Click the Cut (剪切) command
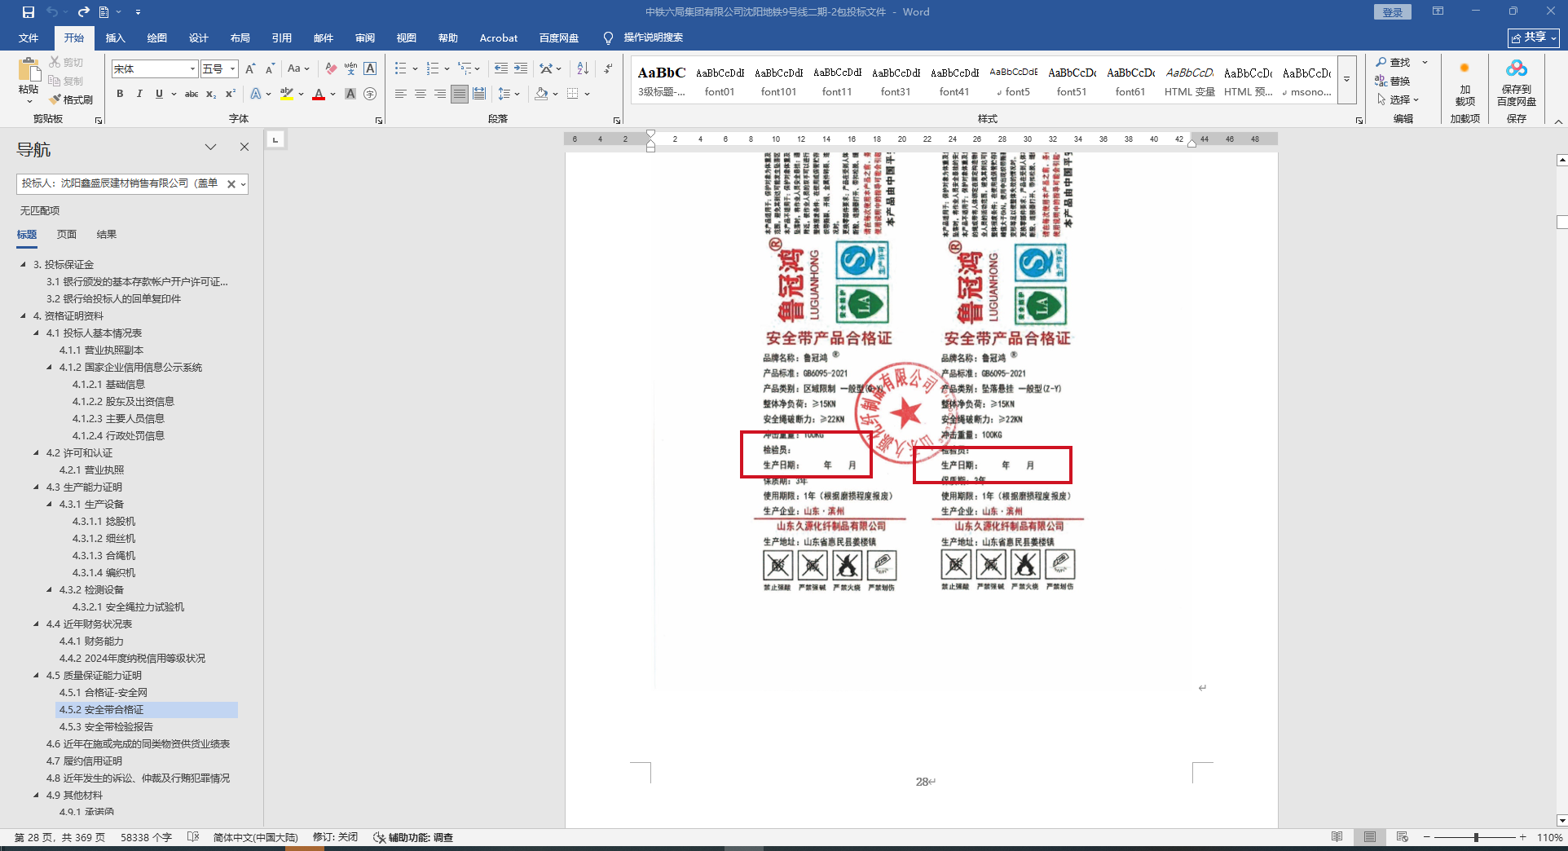The width and height of the screenshot is (1568, 851). pos(66,62)
